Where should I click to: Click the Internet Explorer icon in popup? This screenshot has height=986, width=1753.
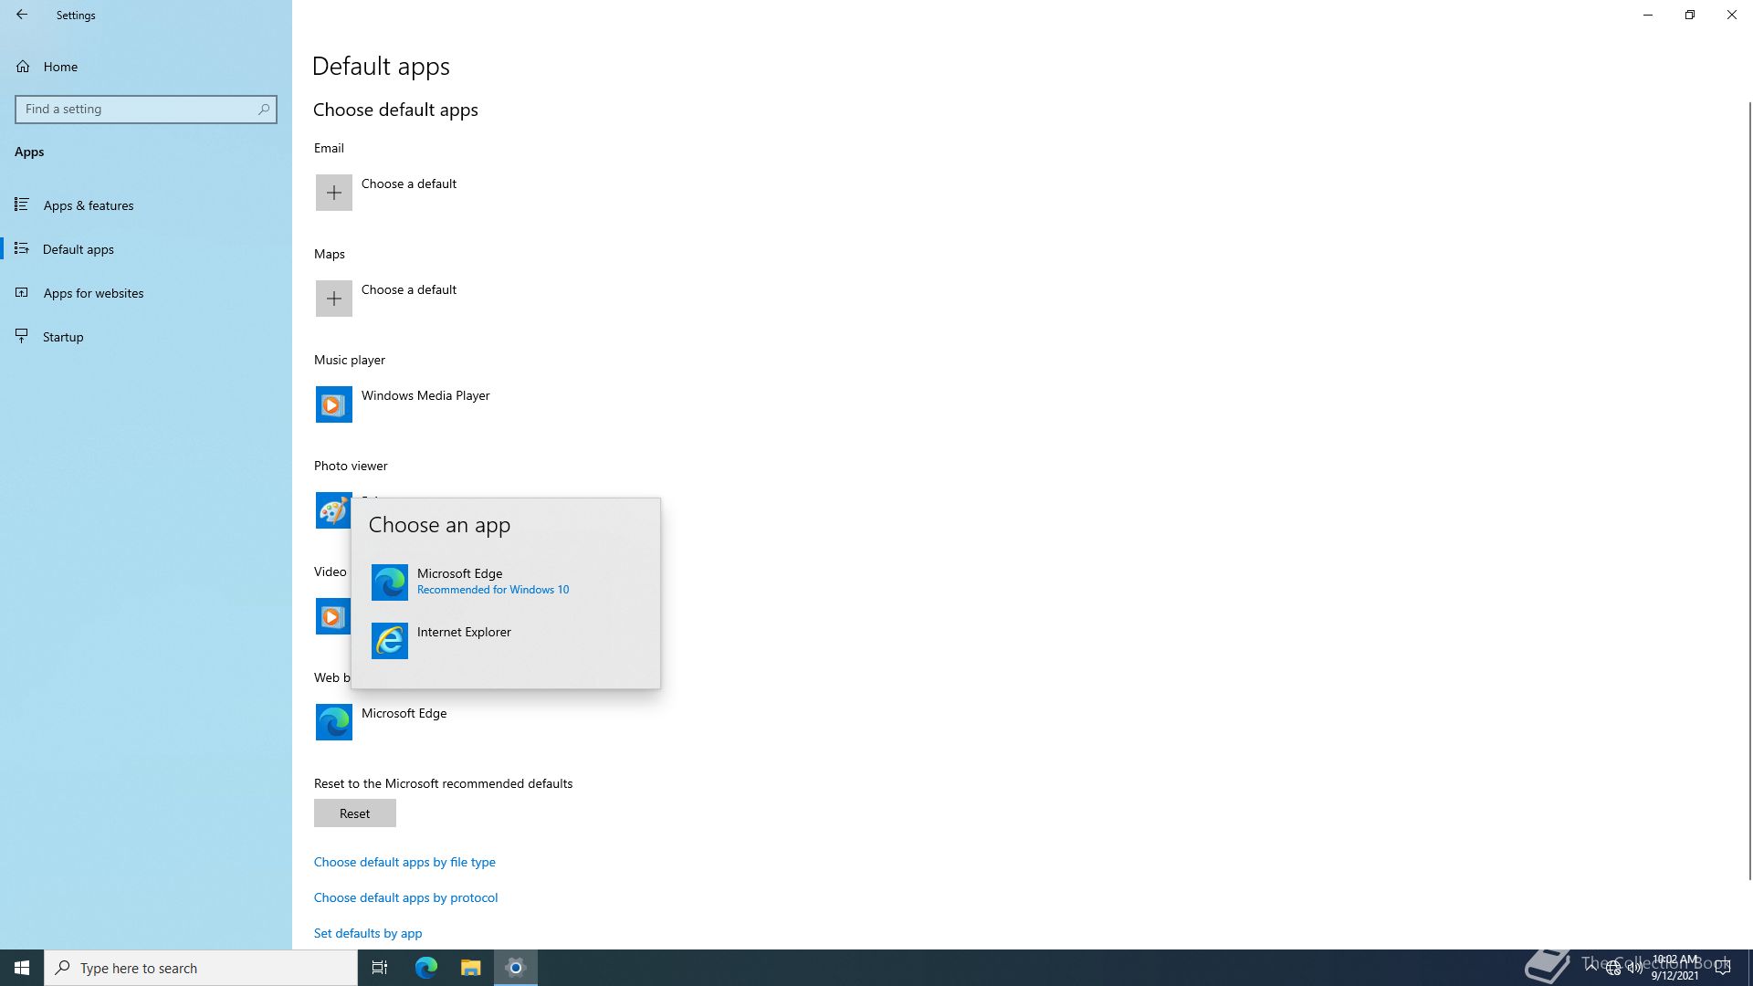point(390,641)
